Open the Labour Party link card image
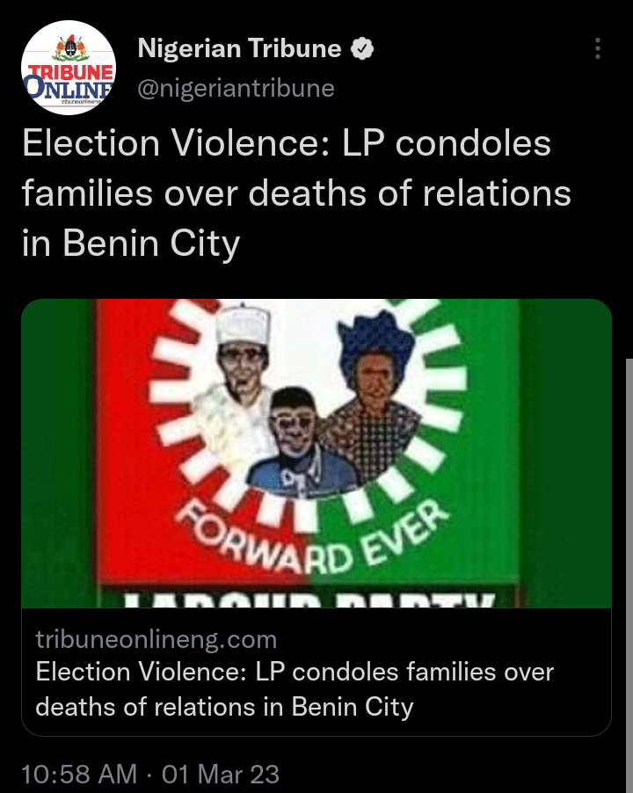633x793 pixels. [x=316, y=453]
